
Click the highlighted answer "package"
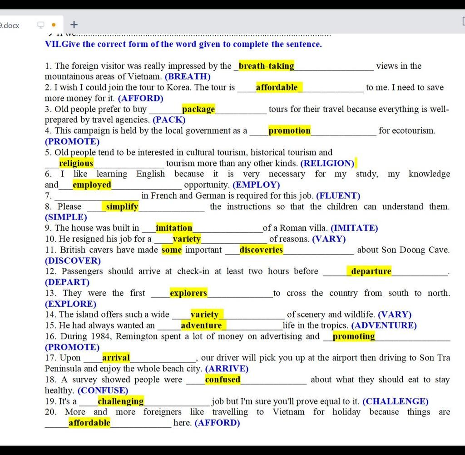coord(198,109)
